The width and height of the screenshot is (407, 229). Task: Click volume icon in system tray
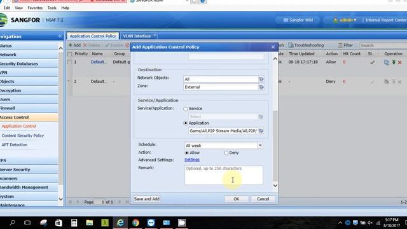(x=370, y=223)
